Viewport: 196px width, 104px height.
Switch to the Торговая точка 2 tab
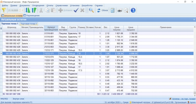point(29,24)
